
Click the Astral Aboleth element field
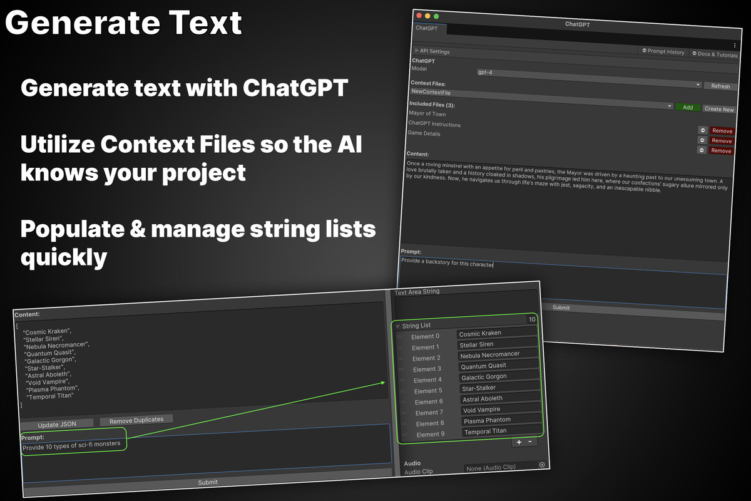coord(501,399)
